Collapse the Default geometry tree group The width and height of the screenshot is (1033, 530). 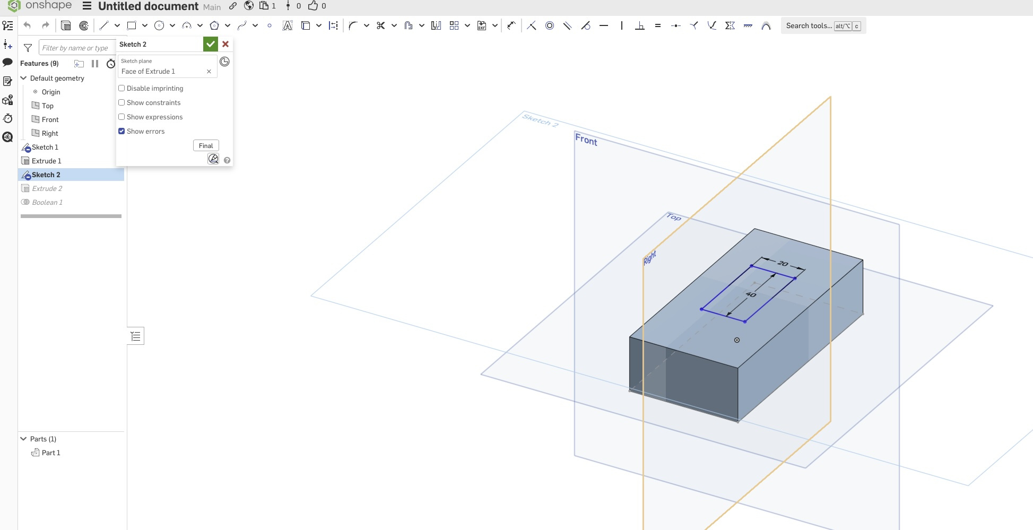23,78
